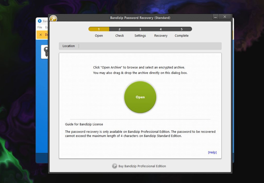
Task: Click the blue Bandizip logo in background window
Action: pos(40,21)
